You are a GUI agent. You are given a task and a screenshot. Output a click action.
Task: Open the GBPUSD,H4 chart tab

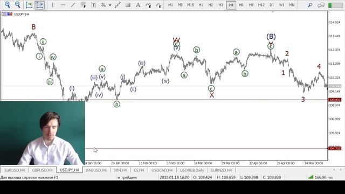(x=42, y=170)
